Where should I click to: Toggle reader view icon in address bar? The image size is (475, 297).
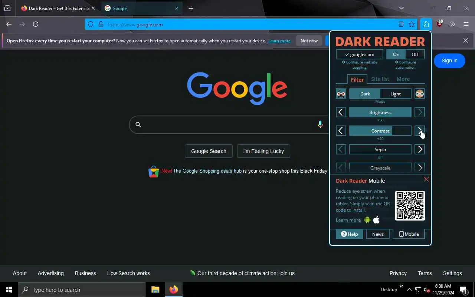point(401,25)
